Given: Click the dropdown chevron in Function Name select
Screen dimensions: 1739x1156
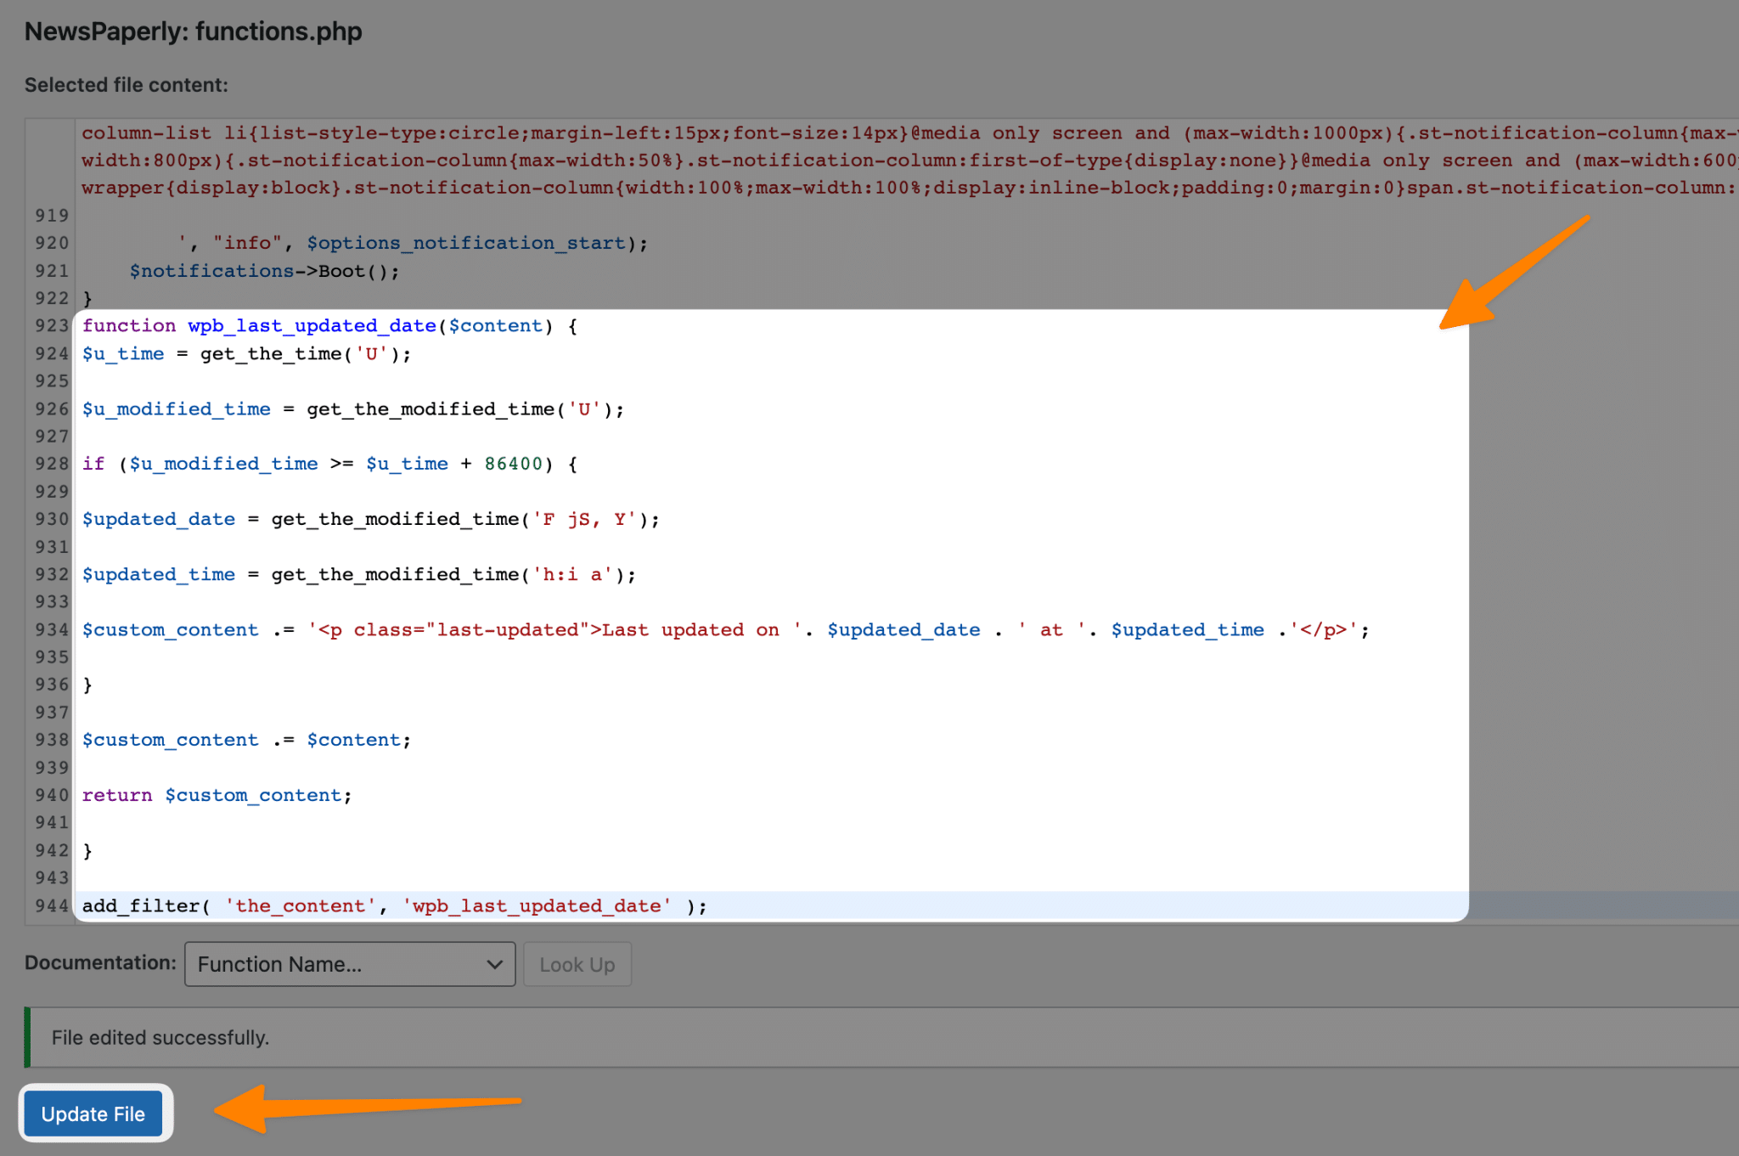Looking at the screenshot, I should (494, 964).
